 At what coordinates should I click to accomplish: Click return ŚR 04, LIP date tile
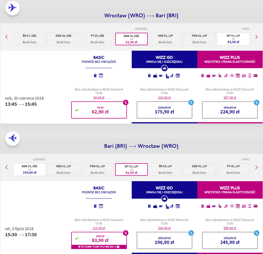pyautogui.click(x=165, y=169)
